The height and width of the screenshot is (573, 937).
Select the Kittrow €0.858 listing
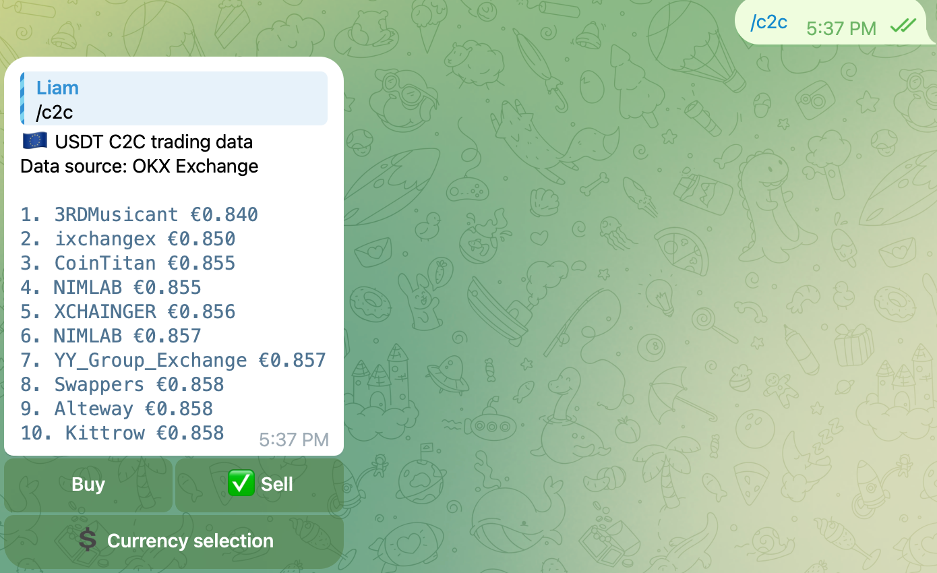[x=122, y=433]
